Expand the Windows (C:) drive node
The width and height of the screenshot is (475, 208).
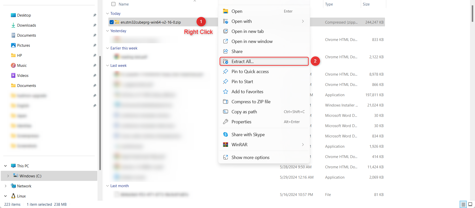pos(8,176)
